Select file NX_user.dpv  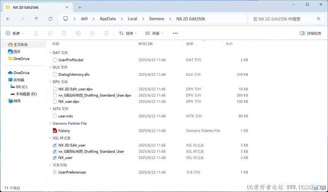pyautogui.click(x=69, y=102)
